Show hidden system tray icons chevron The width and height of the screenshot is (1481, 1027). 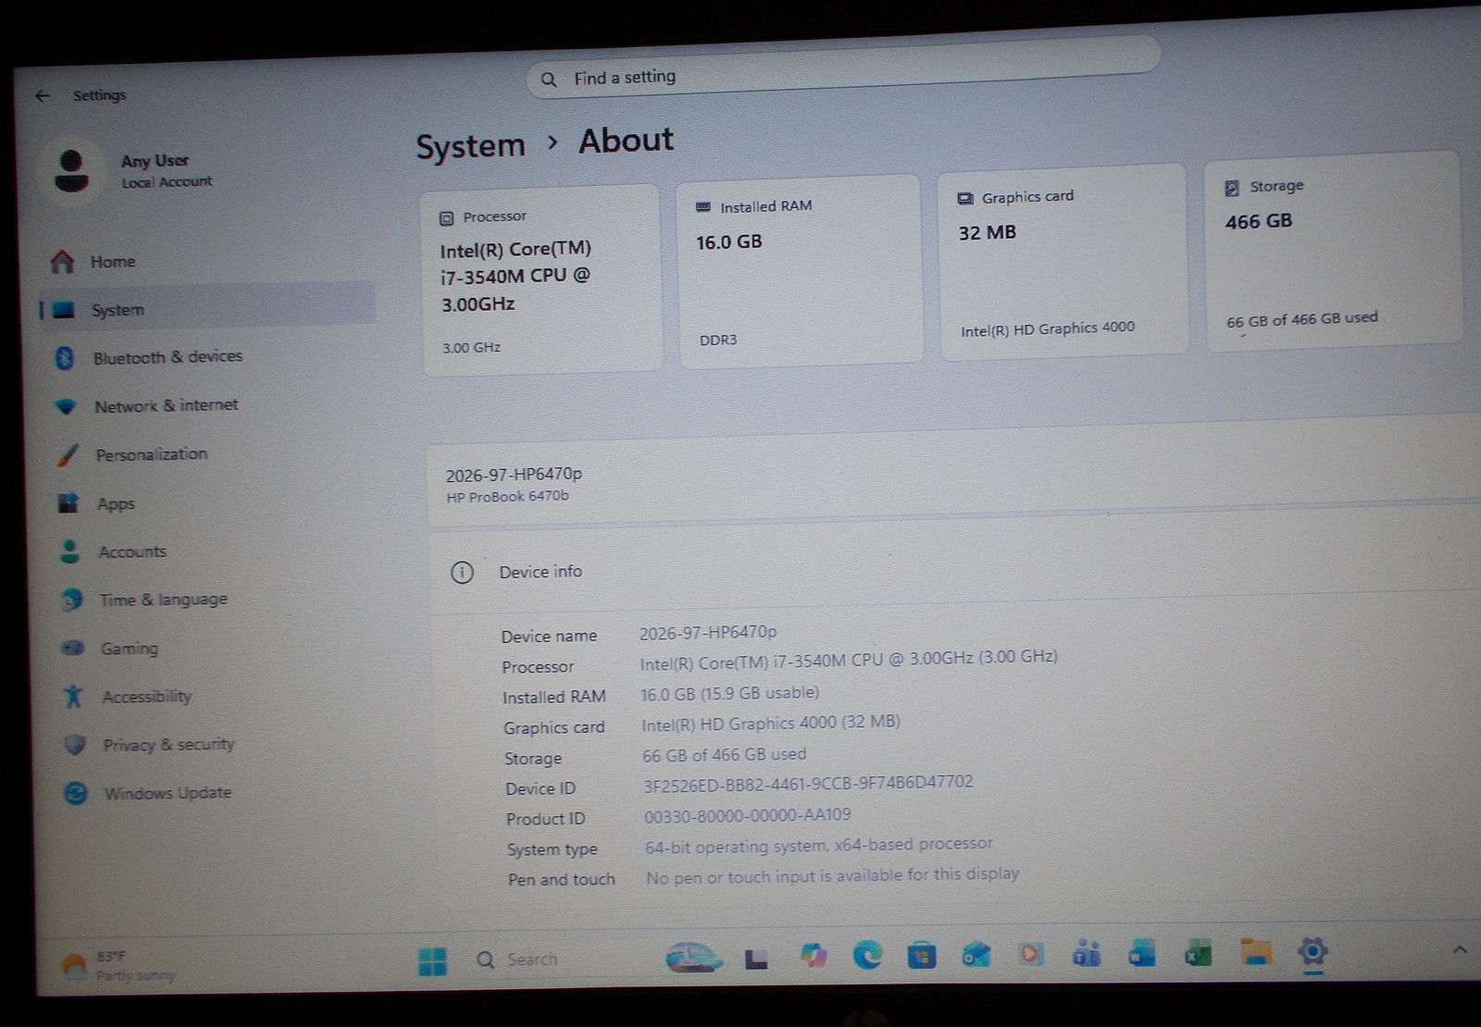pyautogui.click(x=1460, y=949)
